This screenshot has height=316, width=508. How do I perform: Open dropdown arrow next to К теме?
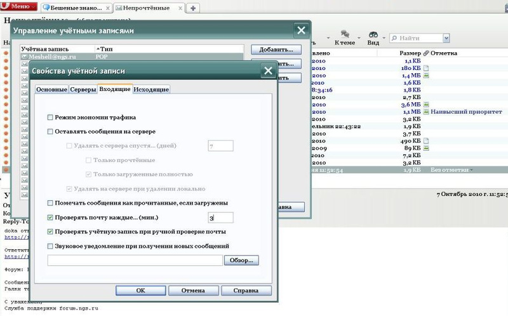(359, 38)
